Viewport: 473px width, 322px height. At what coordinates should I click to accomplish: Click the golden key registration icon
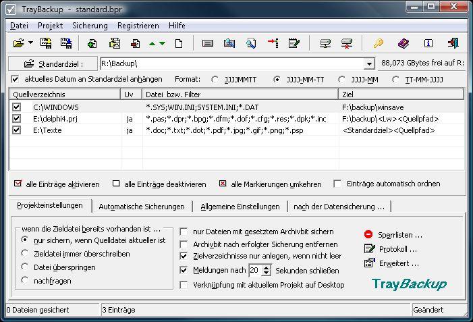click(x=379, y=44)
